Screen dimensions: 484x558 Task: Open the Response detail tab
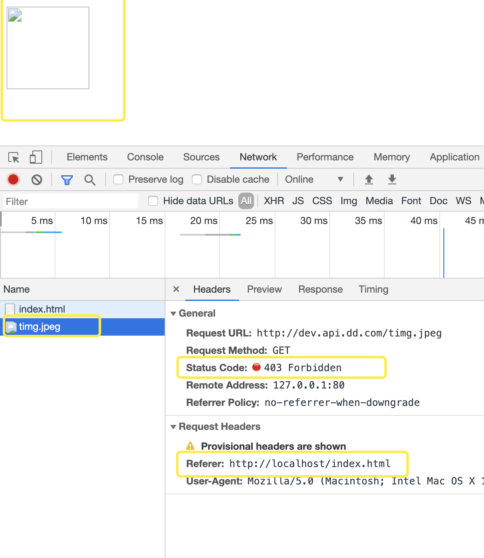[321, 289]
